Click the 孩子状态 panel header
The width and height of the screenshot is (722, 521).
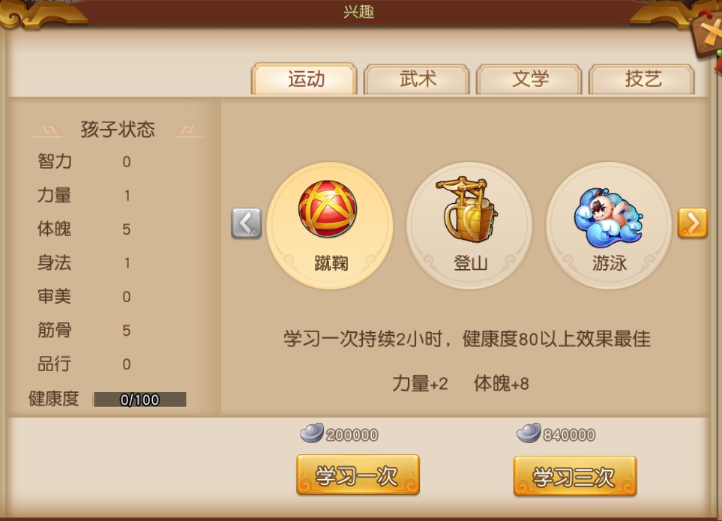118,130
